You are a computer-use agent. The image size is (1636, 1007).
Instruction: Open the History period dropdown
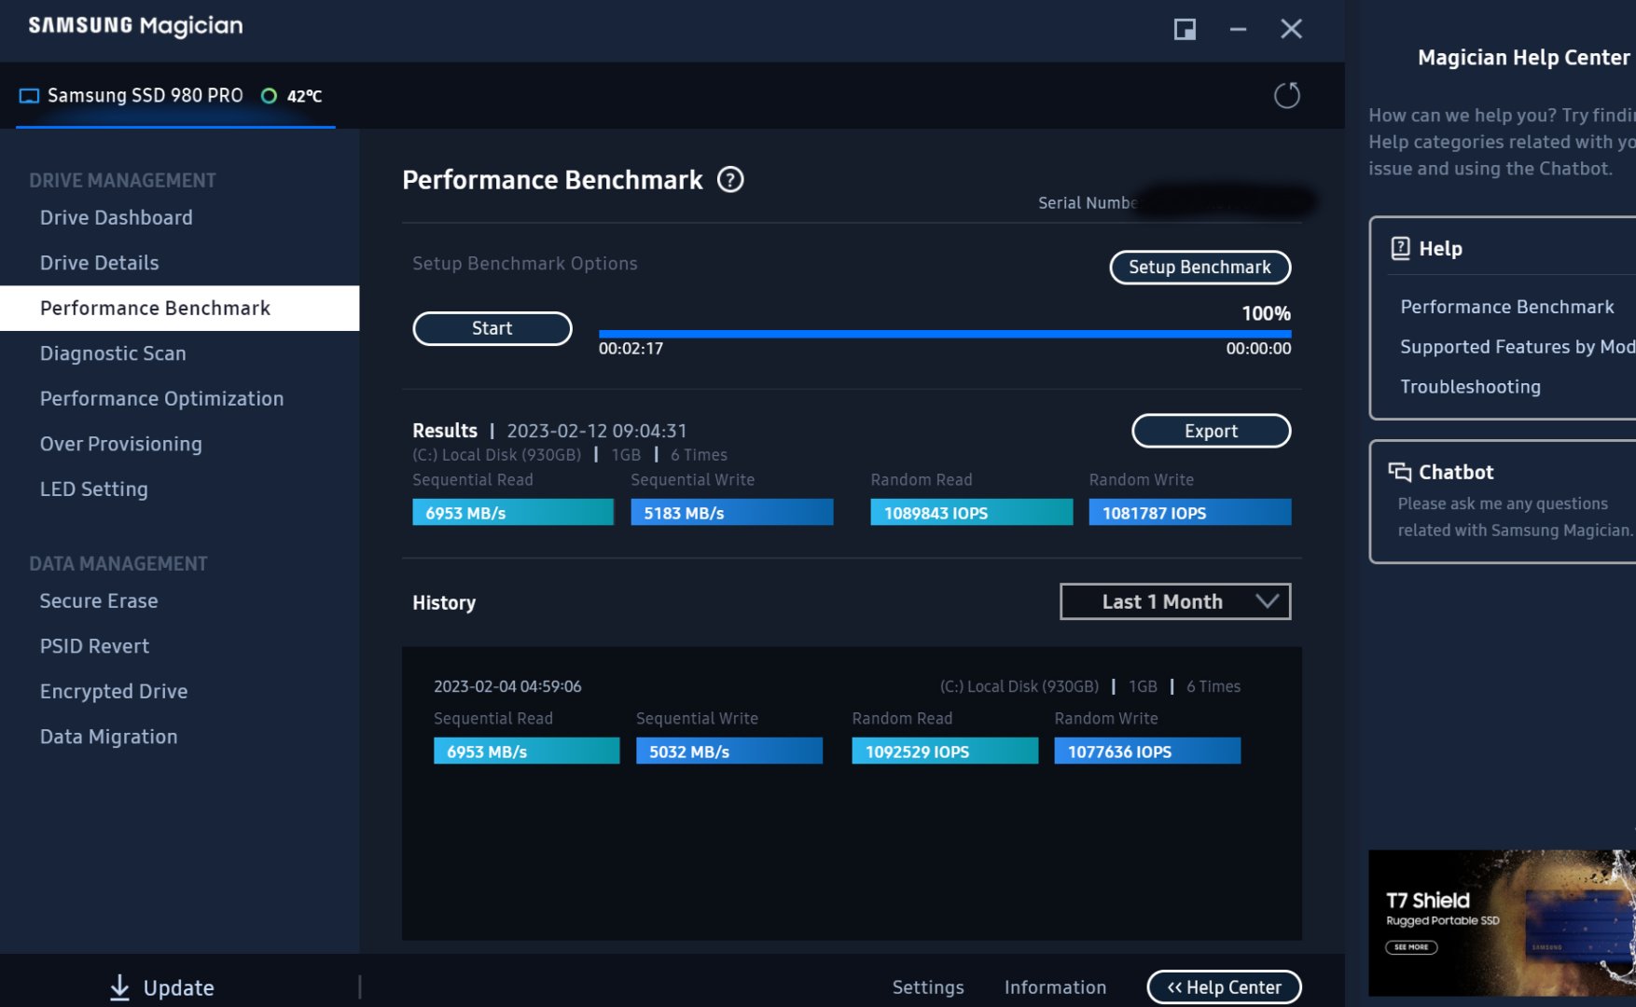(1175, 601)
